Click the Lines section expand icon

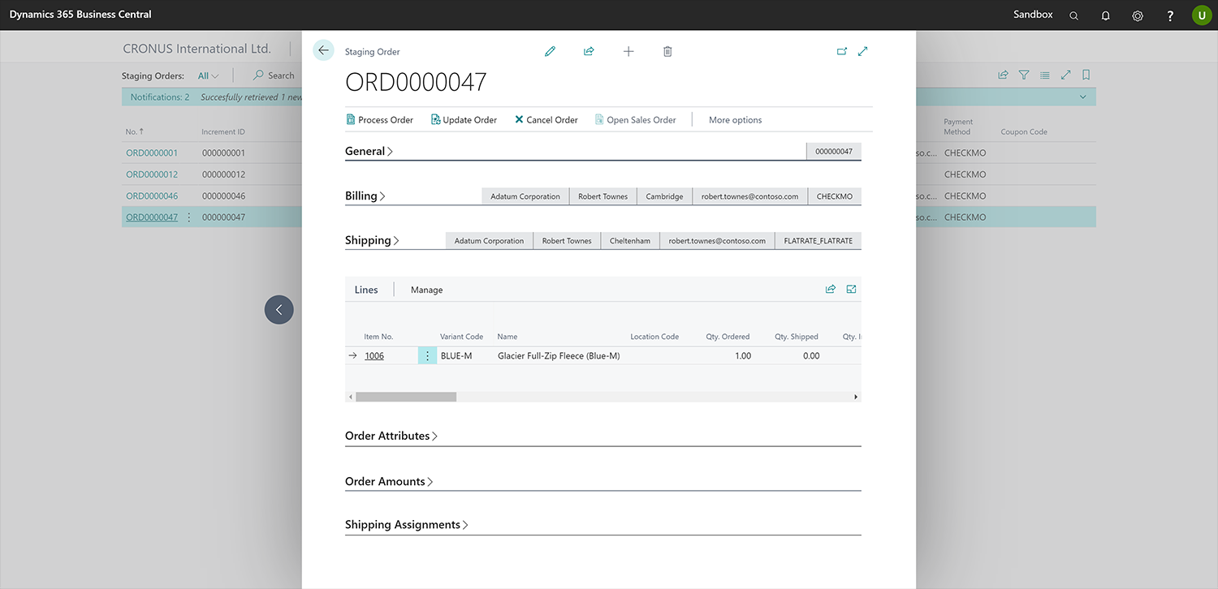click(851, 289)
